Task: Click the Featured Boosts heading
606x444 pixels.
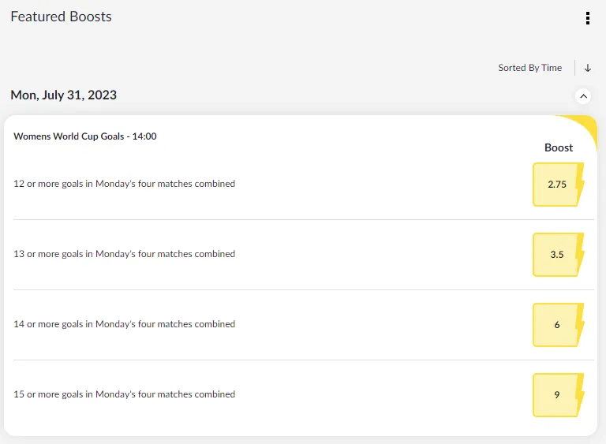Action: 61,17
